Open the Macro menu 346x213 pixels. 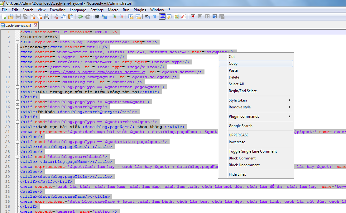click(113, 10)
